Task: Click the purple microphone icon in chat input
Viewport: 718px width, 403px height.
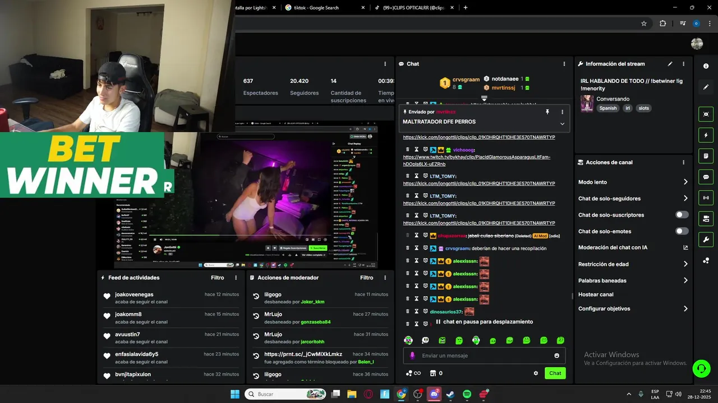Action: pos(412,355)
